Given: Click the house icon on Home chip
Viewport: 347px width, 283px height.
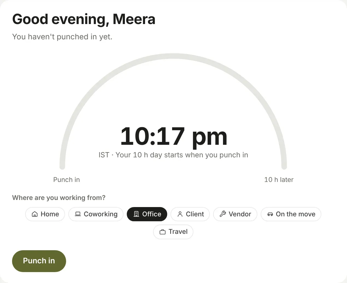Looking at the screenshot, I should click(x=35, y=214).
